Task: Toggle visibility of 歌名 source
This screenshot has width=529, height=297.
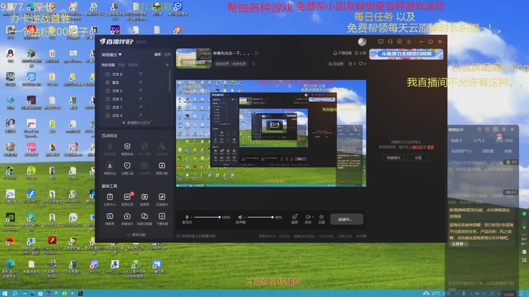Action: (141, 82)
